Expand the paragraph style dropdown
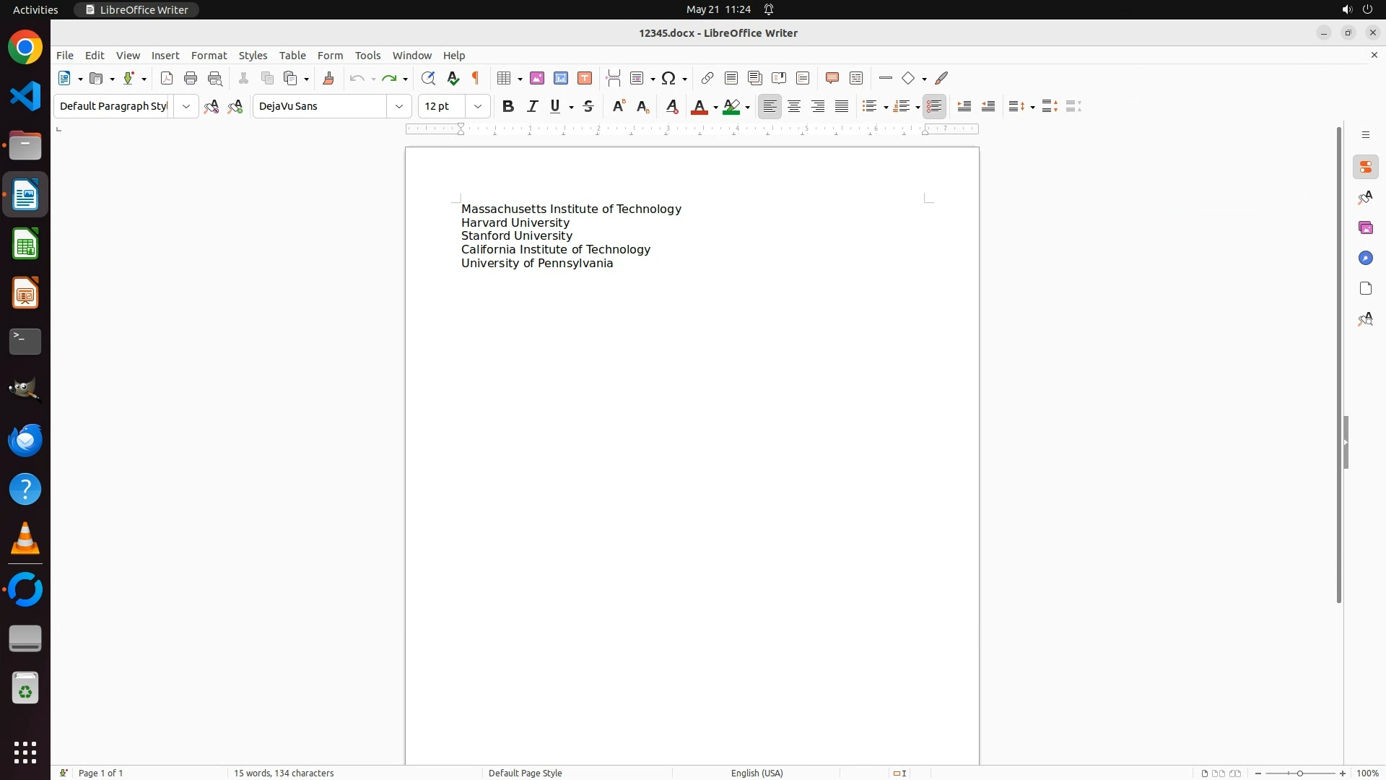Viewport: 1386px width, 780px height. tap(186, 106)
